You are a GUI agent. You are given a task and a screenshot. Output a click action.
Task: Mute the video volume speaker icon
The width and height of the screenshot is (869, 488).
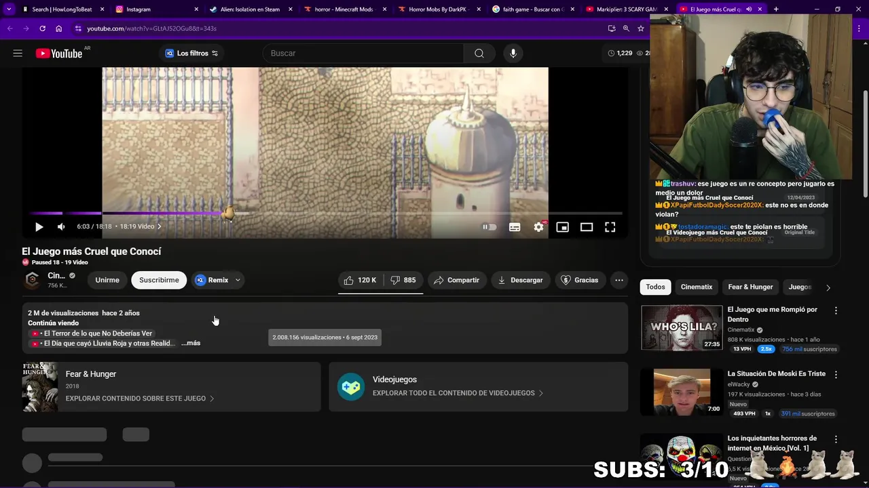[61, 227]
